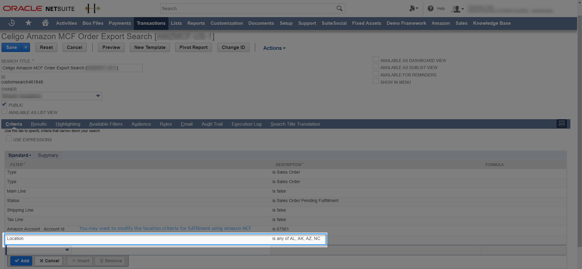Click in the global Search field
The height and width of the screenshot is (269, 582).
click(248, 9)
